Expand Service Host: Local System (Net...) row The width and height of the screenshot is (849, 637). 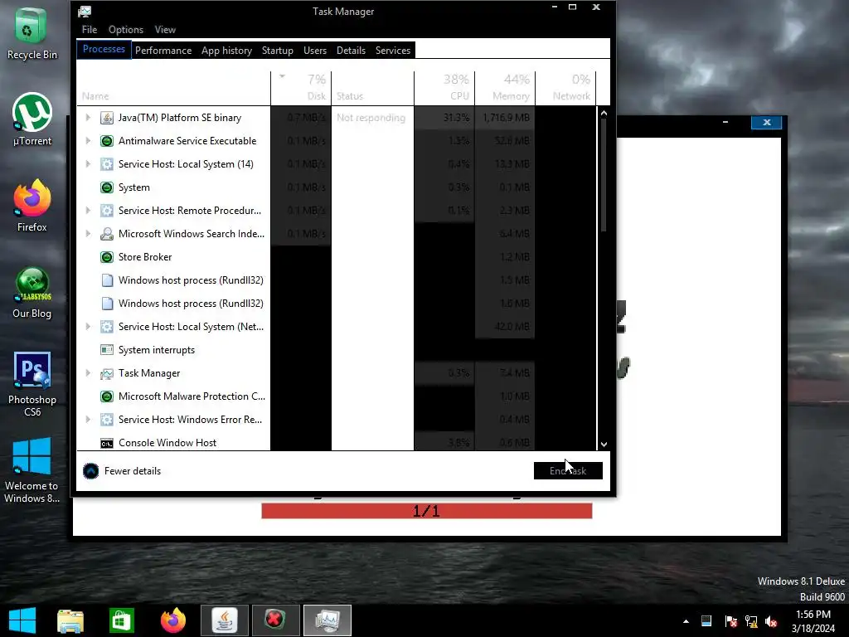(x=88, y=327)
